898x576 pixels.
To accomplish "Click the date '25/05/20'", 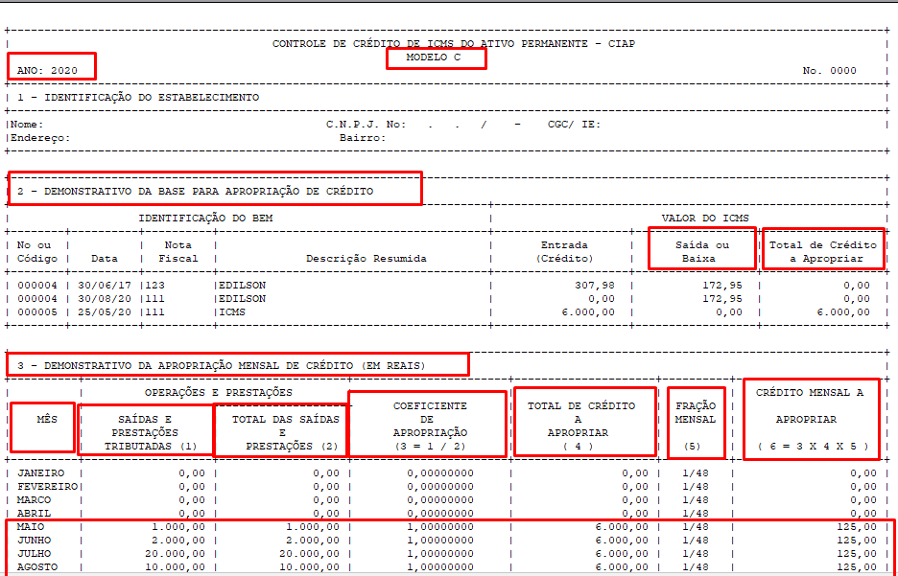I will click(x=105, y=312).
